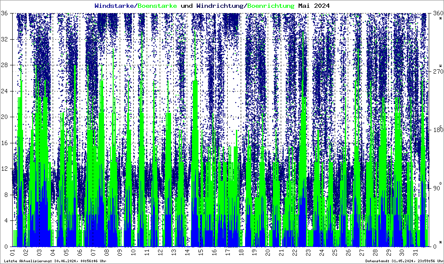
Task: Click value 12 on the left wind-strength axis
Action: (4, 169)
